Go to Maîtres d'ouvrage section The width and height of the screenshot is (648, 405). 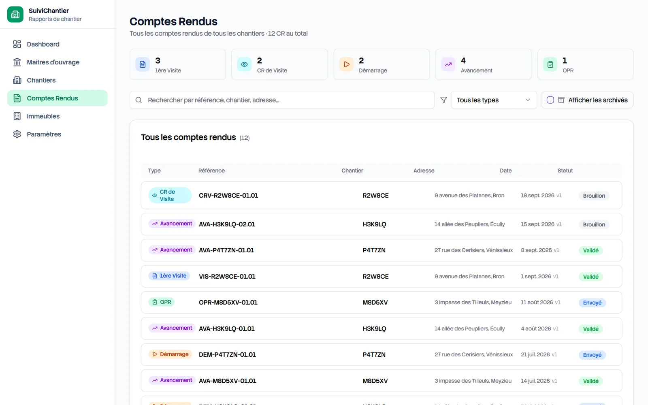point(58,62)
